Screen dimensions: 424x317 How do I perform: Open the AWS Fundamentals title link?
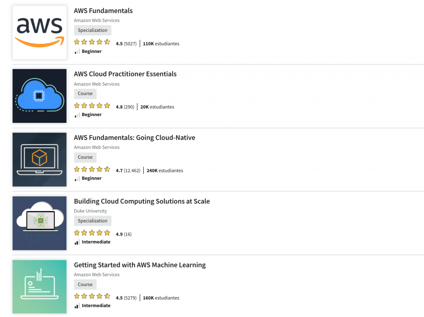coord(103,11)
